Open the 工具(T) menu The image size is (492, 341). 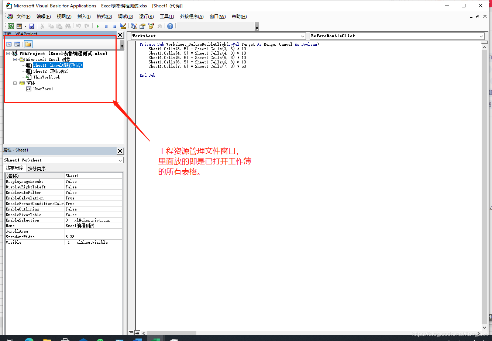coord(167,17)
